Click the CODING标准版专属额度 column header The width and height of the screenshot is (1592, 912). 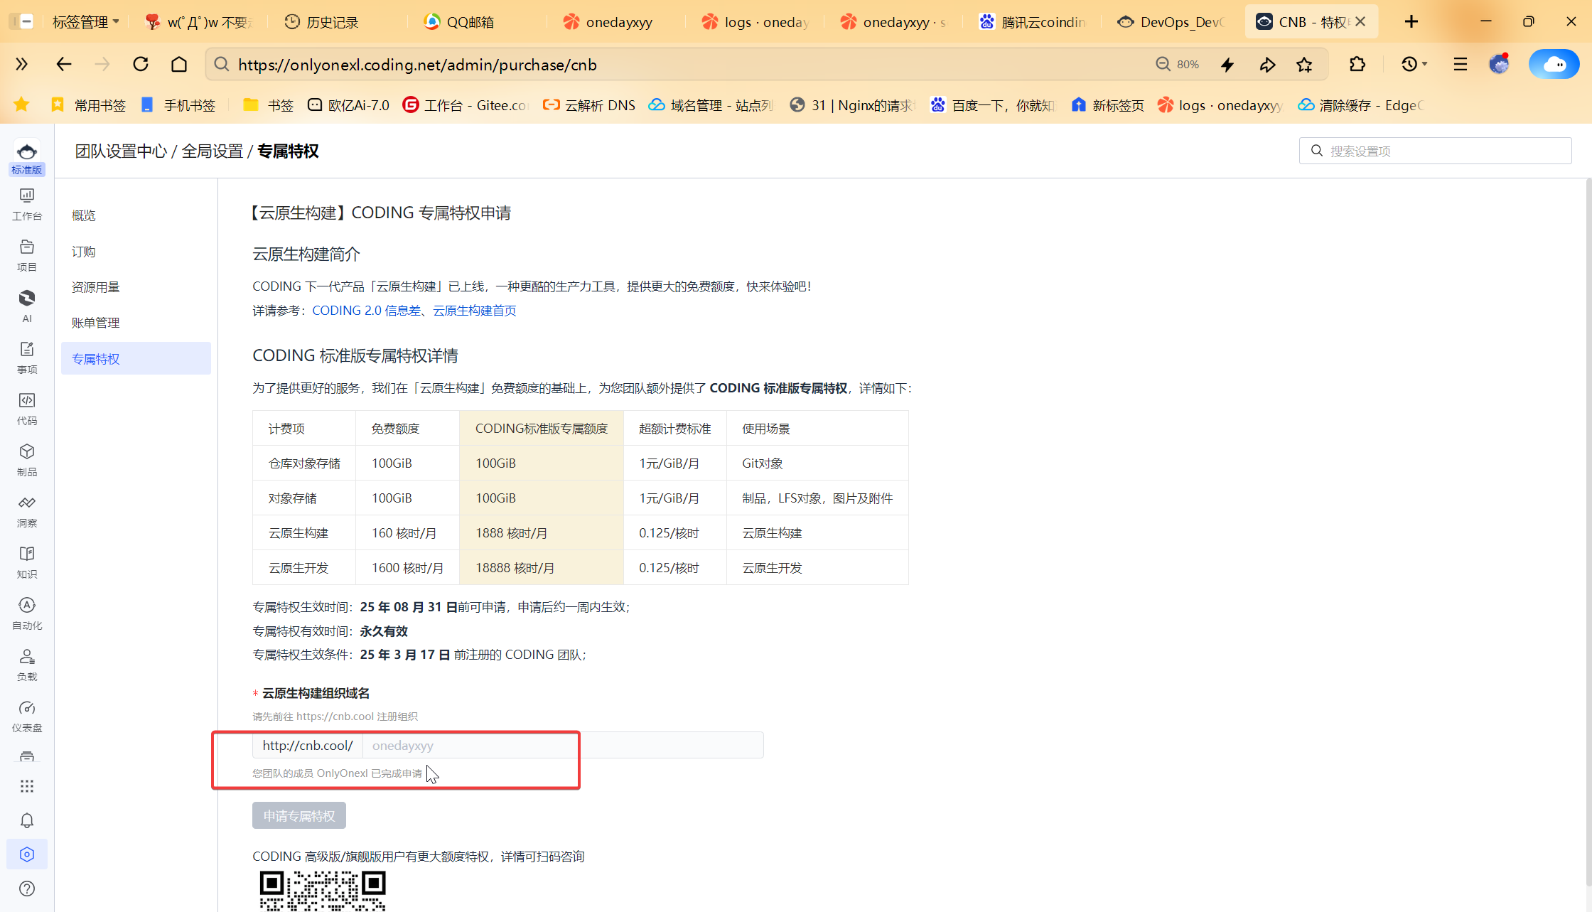click(x=542, y=429)
